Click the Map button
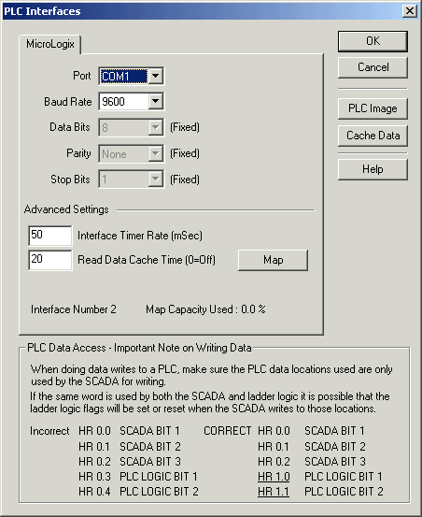This screenshot has height=517, width=422. [x=273, y=260]
